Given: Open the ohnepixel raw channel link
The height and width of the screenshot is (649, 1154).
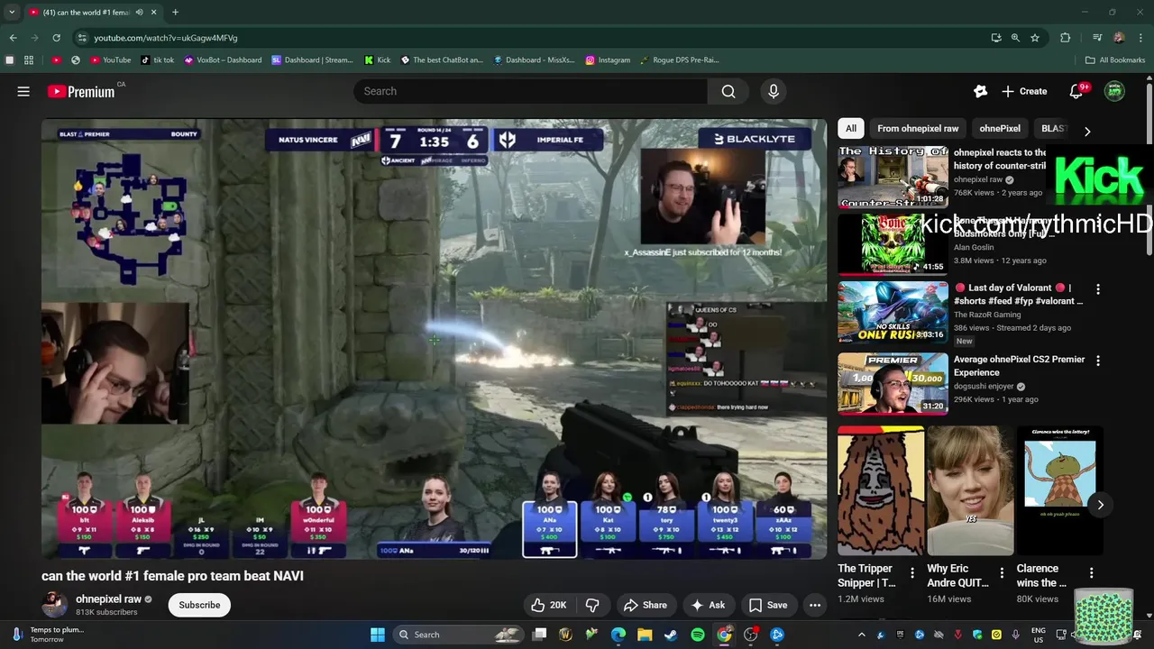Looking at the screenshot, I should coord(108,599).
